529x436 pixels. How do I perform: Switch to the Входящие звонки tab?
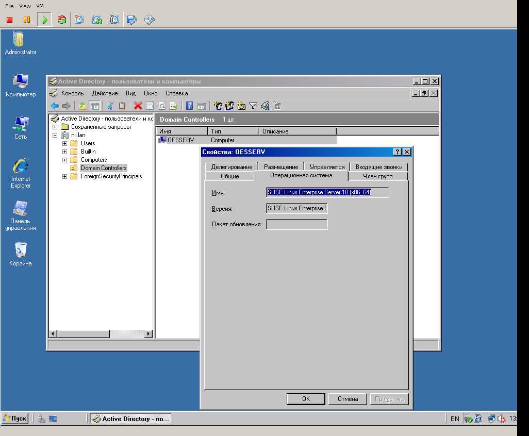379,167
